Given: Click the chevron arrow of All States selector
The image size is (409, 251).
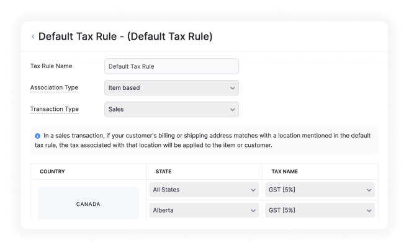Looking at the screenshot, I should [253, 190].
